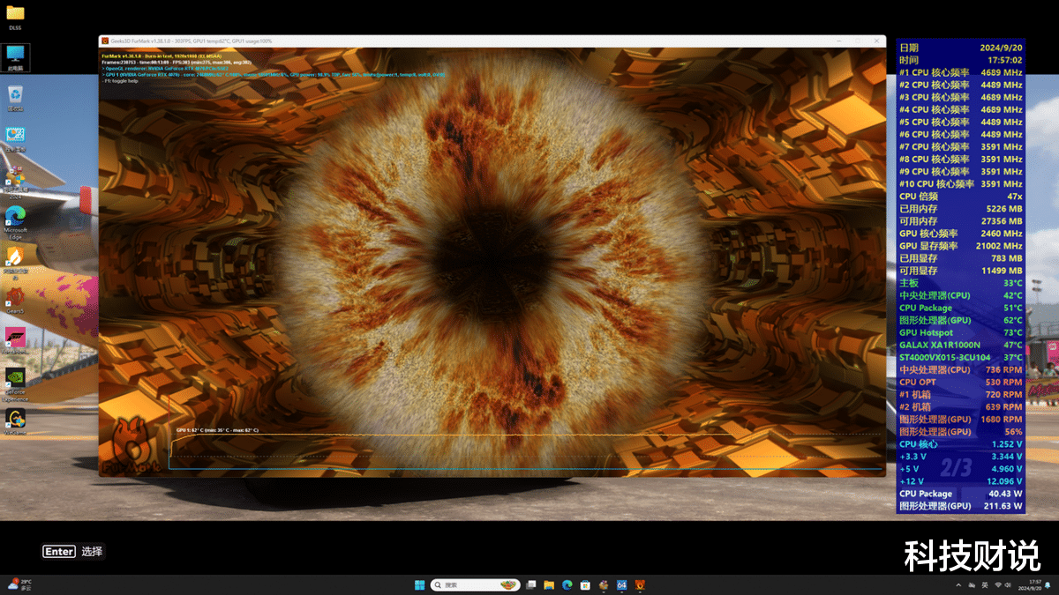1059x595 pixels.
Task: Open the Windows Start menu
Action: click(419, 584)
